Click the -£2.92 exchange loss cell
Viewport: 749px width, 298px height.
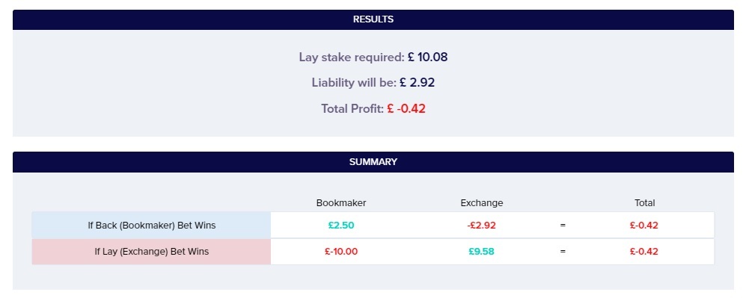[482, 226]
